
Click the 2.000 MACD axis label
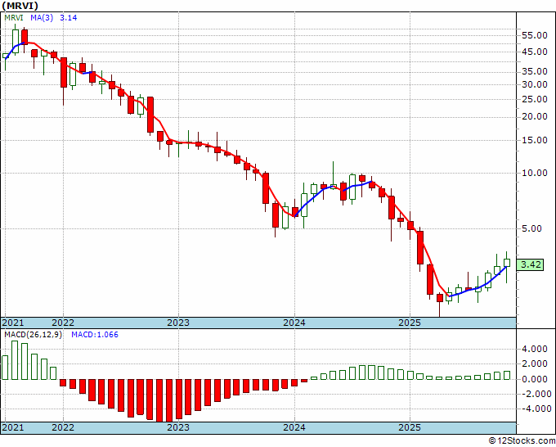point(535,364)
